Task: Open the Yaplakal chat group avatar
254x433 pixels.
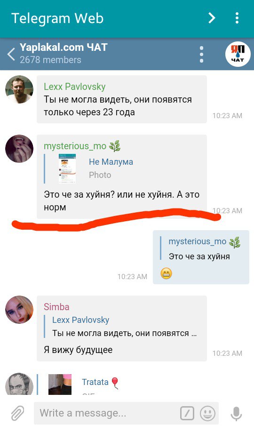Action: [238, 54]
